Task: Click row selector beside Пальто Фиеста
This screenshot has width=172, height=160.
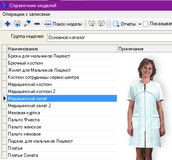Action: coord(4,120)
